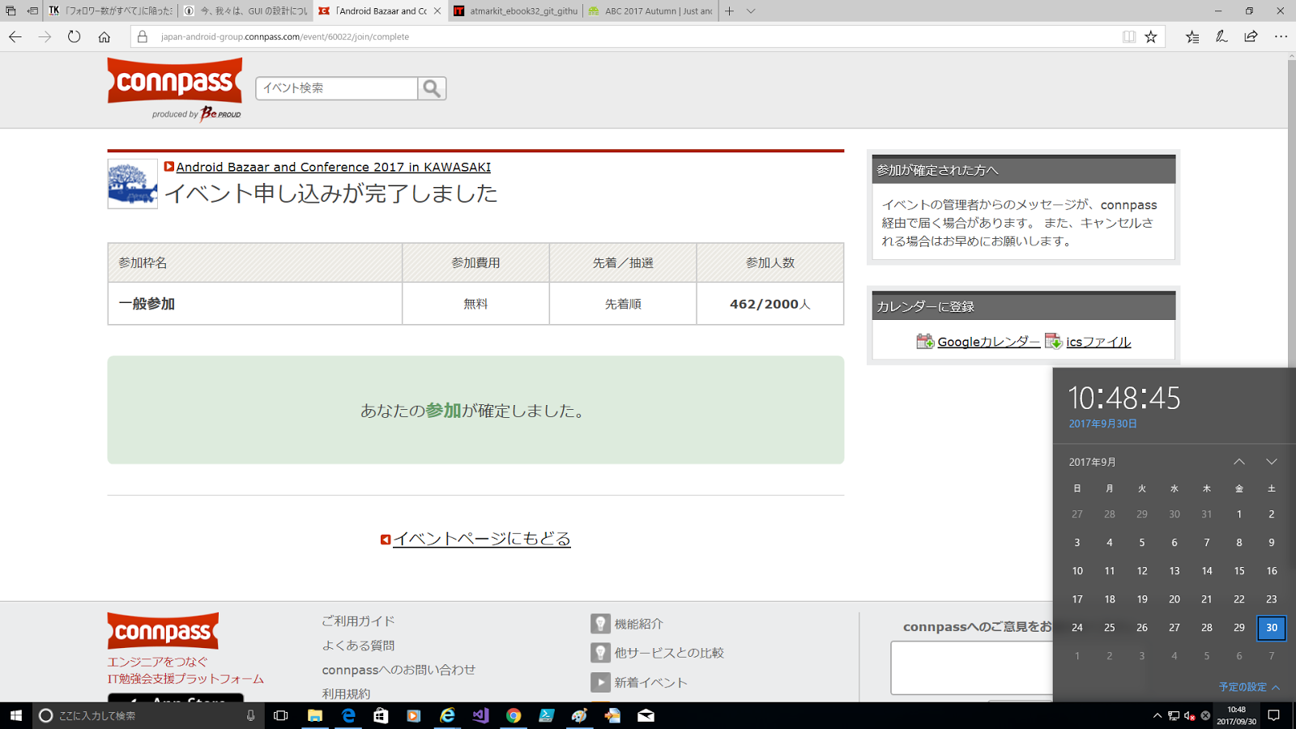Viewport: 1296px width, 729px height.
Task: Activate the Cortana microphone icon
Action: 250,715
